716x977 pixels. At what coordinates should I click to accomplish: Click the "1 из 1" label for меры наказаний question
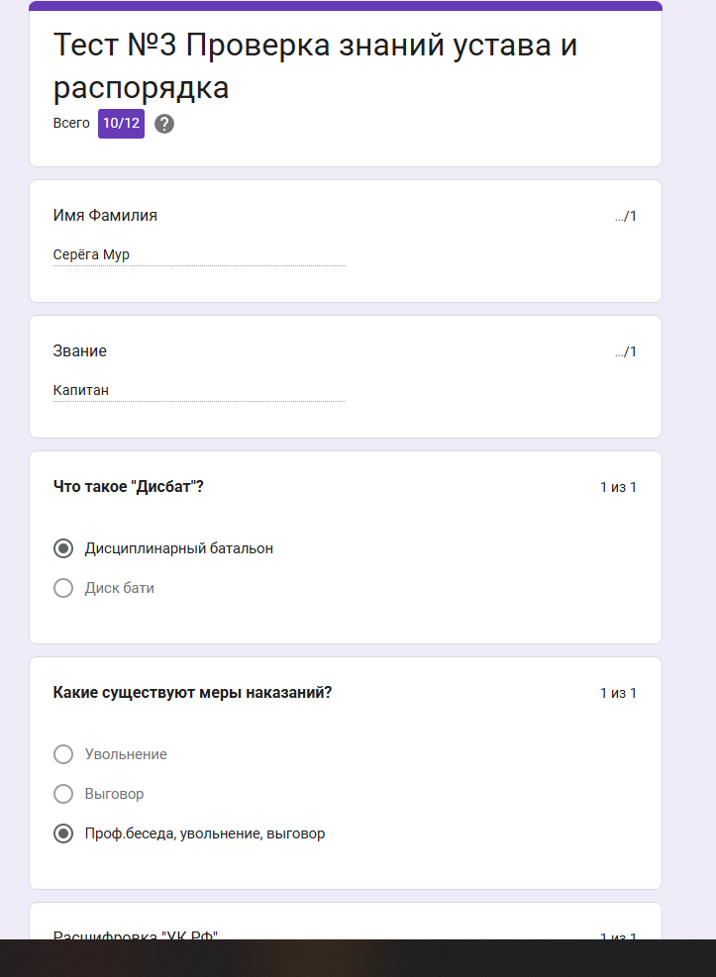point(619,693)
